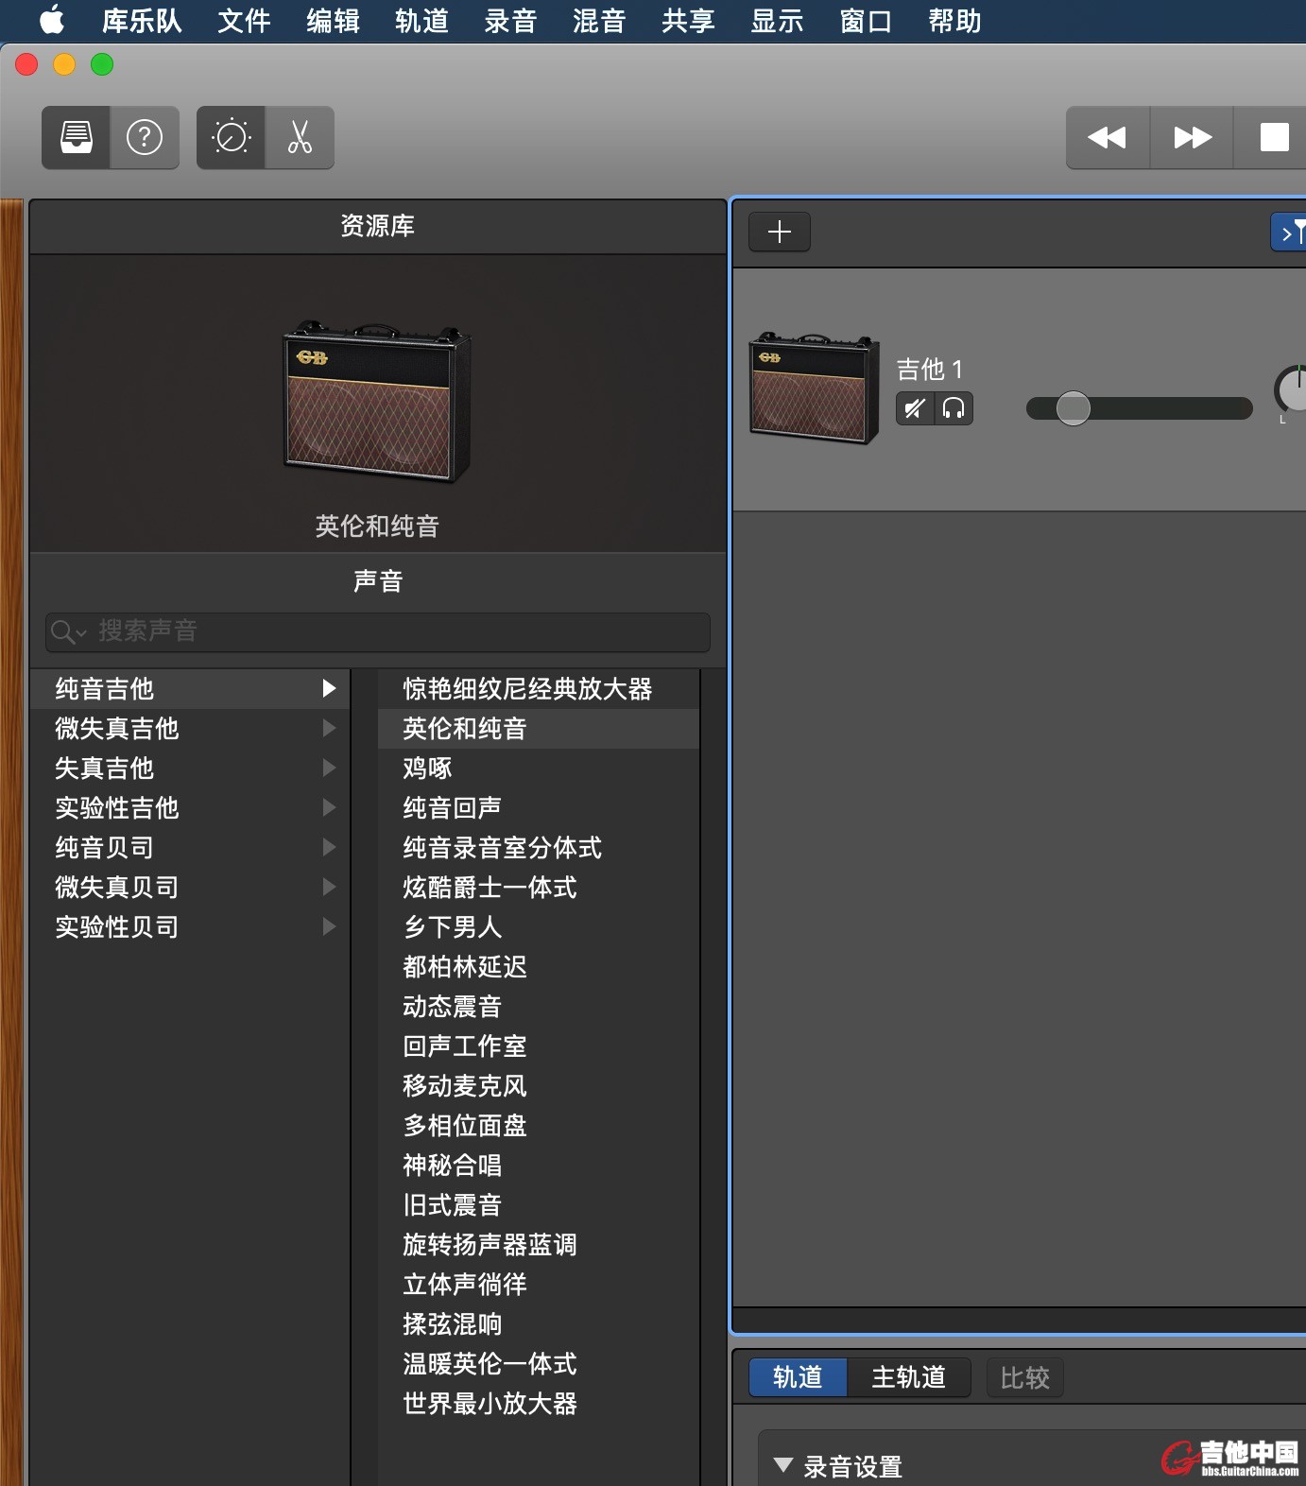Viewport: 1306px width, 1486px height.
Task: Open the 编辑 menu
Action: 333,21
